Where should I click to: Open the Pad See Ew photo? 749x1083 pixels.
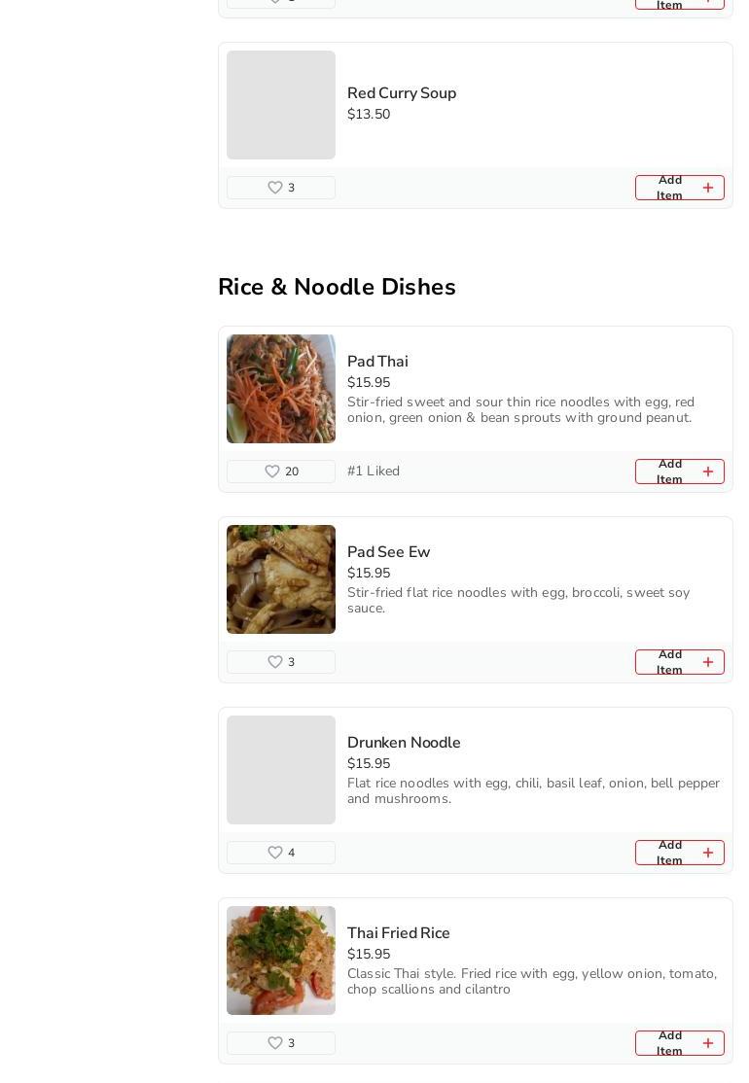[x=280, y=579]
